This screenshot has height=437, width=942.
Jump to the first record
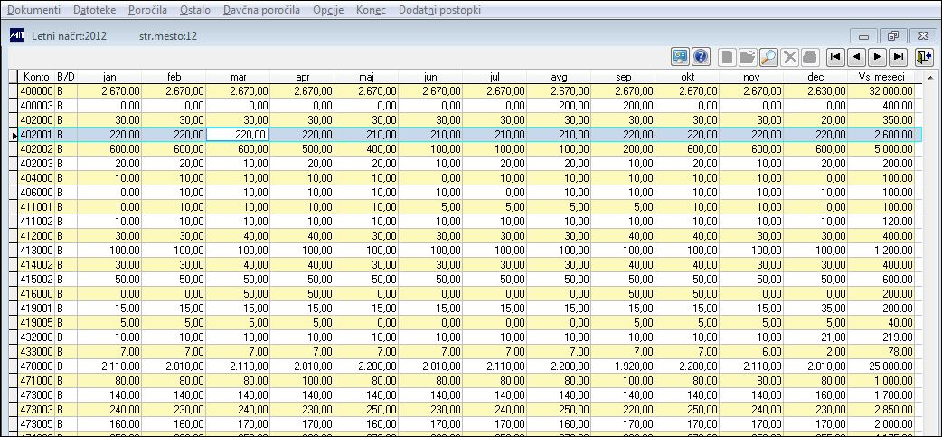(835, 57)
